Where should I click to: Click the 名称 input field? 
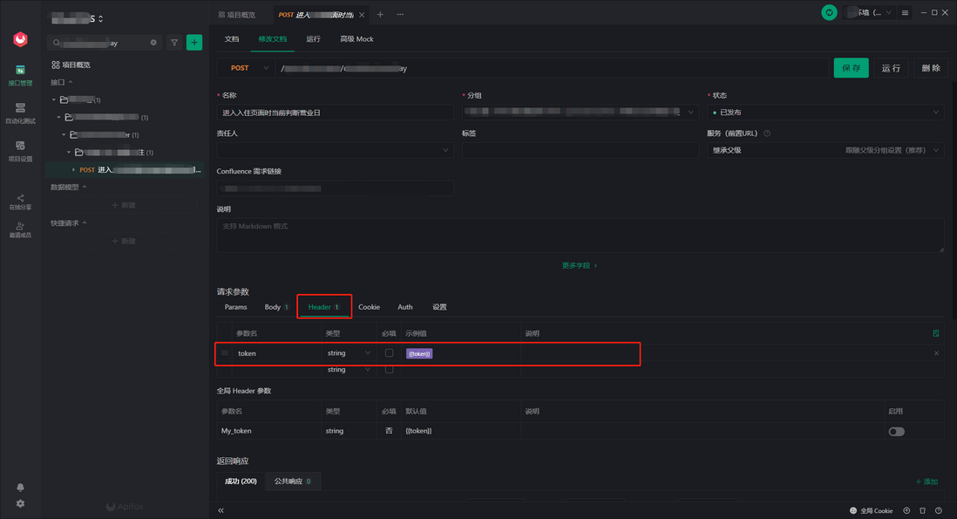pyautogui.click(x=335, y=113)
